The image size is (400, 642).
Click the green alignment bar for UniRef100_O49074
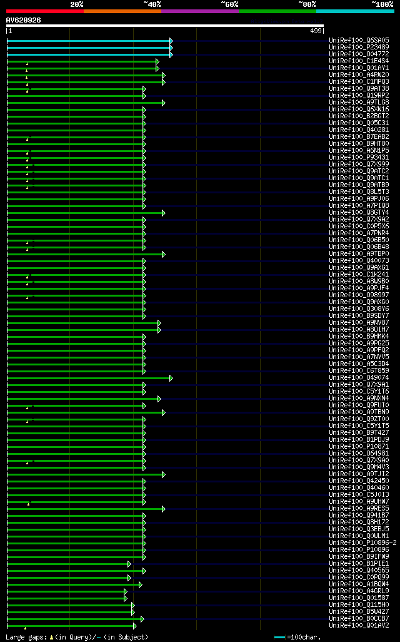[x=88, y=379]
